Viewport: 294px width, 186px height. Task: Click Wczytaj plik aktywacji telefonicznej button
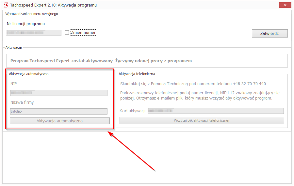point(202,120)
